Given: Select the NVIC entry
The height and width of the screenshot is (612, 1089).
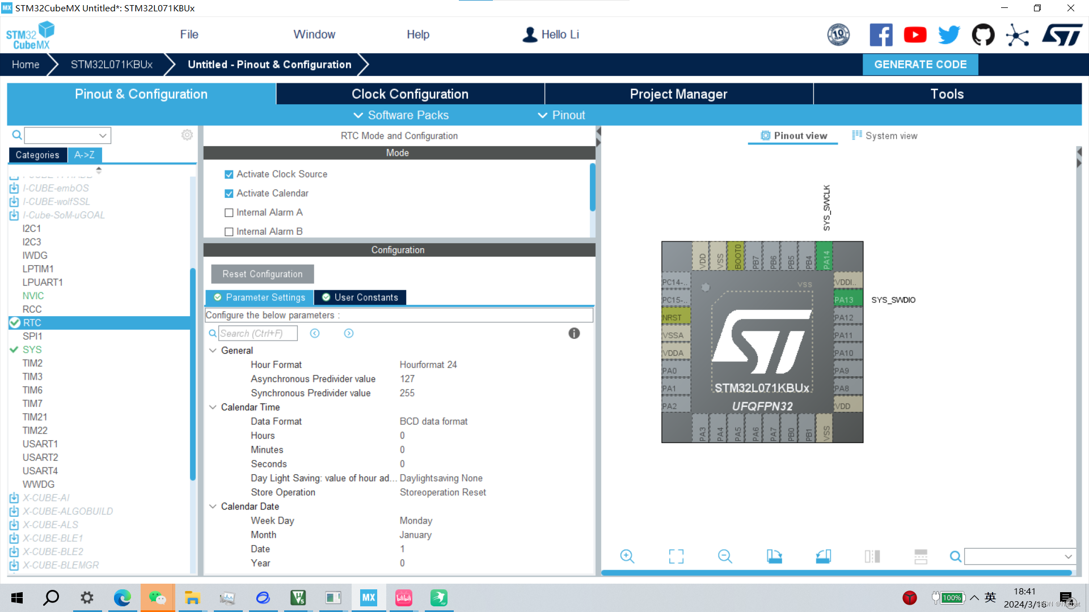Looking at the screenshot, I should 33,296.
